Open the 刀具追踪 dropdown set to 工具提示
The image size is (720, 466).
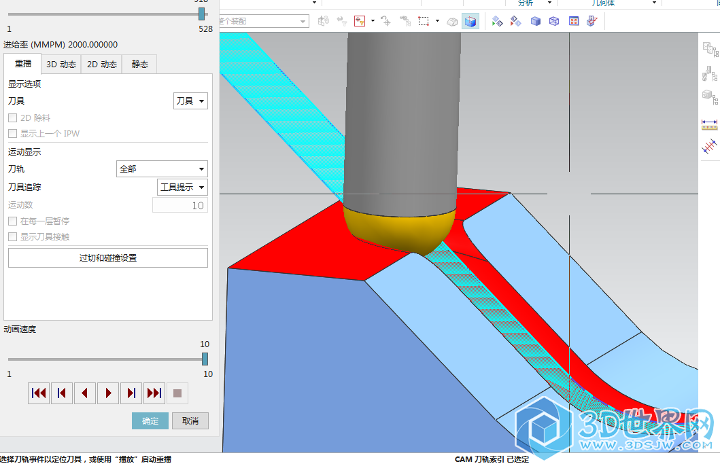(x=182, y=187)
